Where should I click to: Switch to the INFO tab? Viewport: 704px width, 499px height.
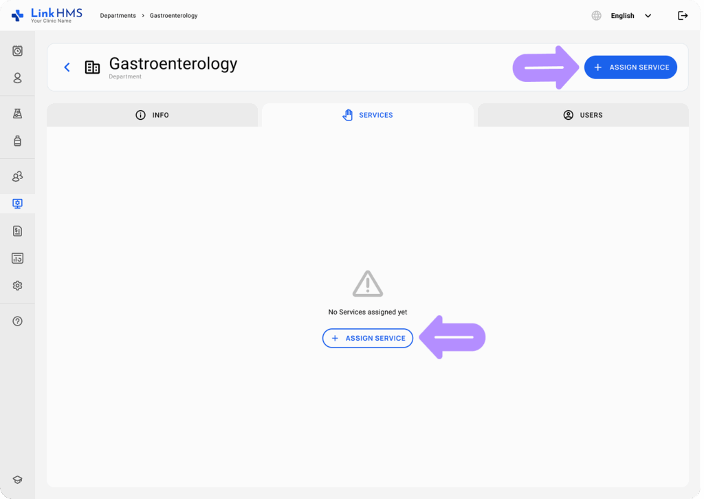[x=153, y=115]
